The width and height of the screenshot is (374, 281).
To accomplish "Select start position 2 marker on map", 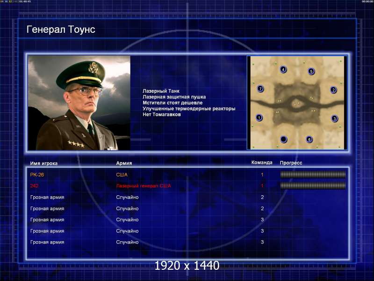I will pyautogui.click(x=333, y=90).
